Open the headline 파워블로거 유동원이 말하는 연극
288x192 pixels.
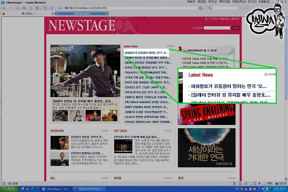click(x=146, y=53)
